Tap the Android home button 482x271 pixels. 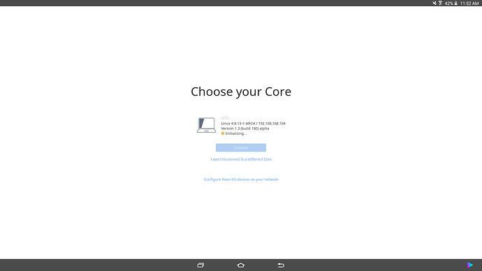tap(241, 265)
